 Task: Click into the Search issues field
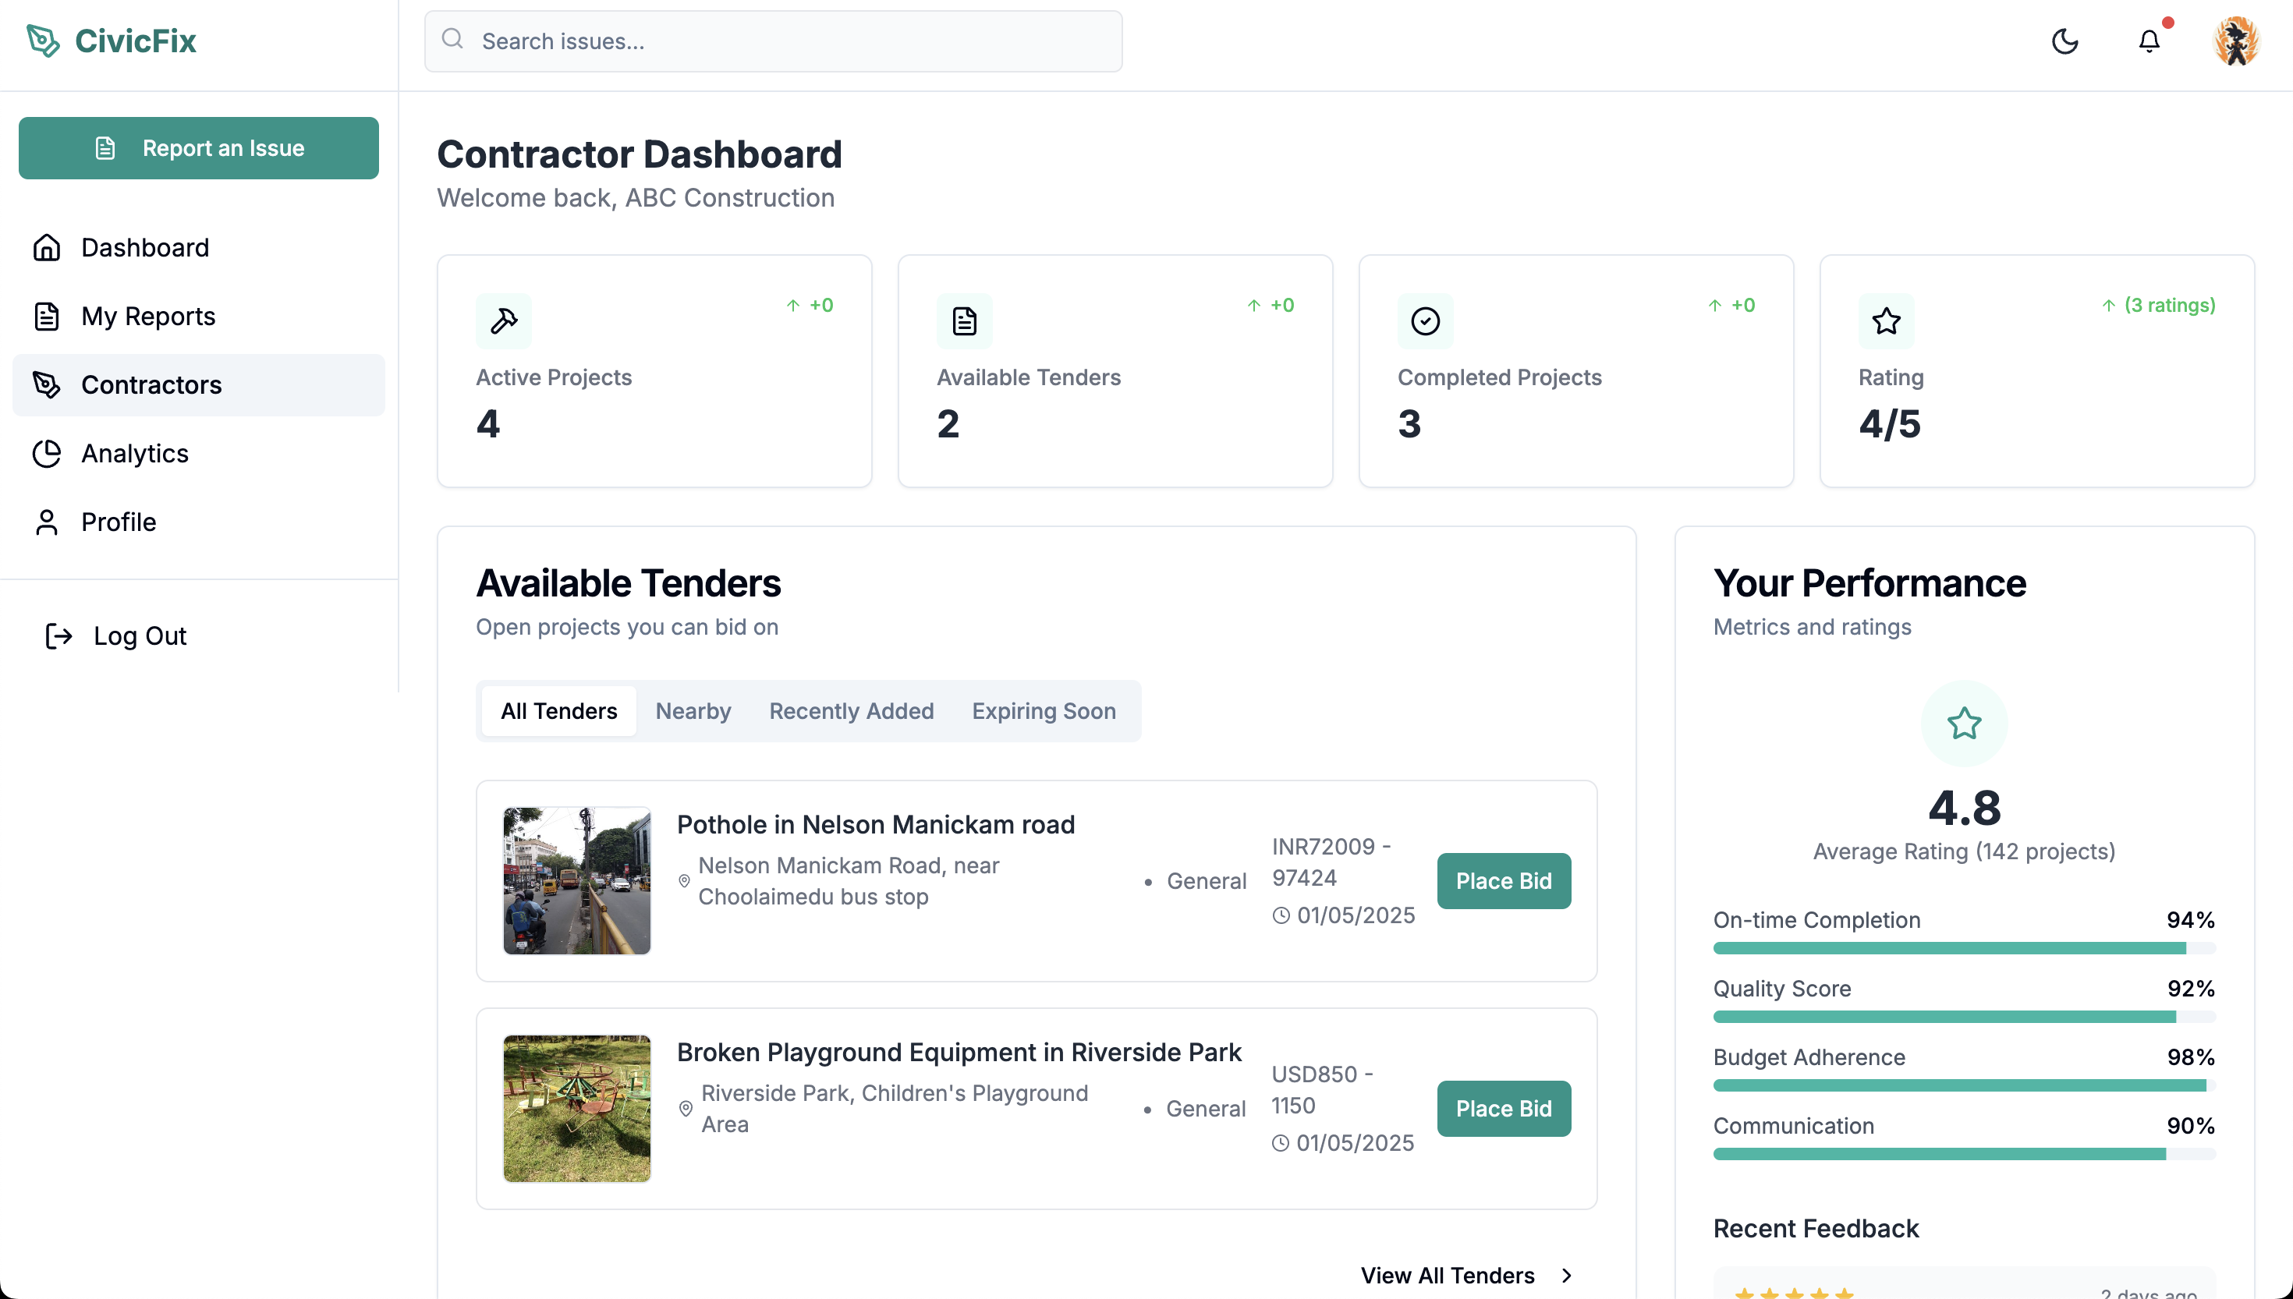click(x=773, y=40)
